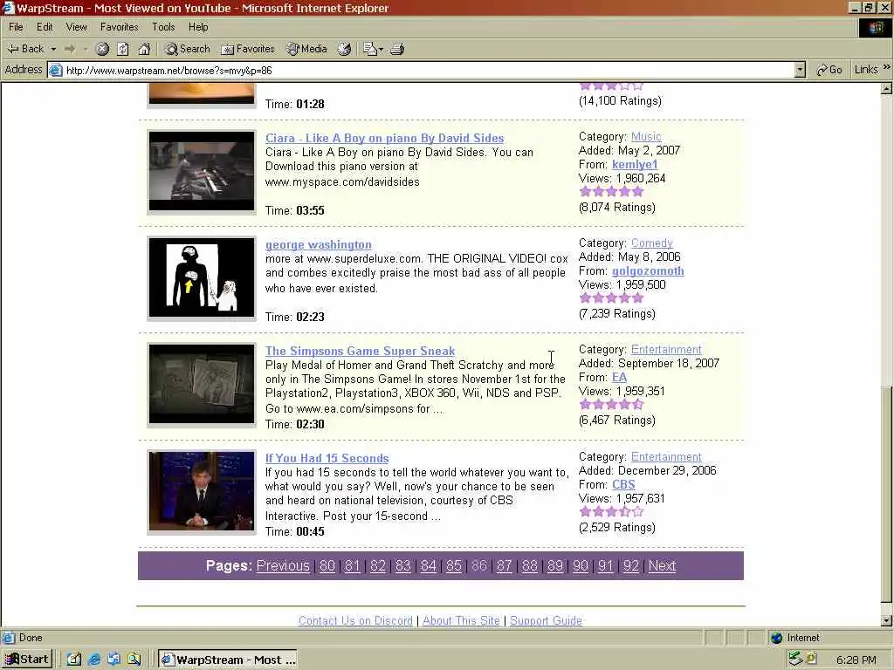Click the Stop loading icon

(x=102, y=49)
